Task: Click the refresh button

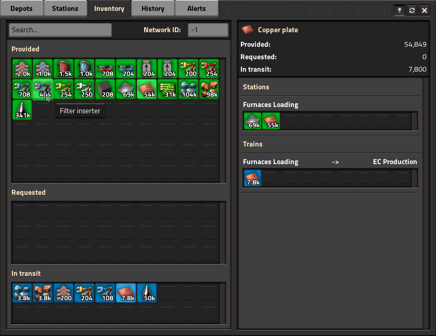Action: 412,10
